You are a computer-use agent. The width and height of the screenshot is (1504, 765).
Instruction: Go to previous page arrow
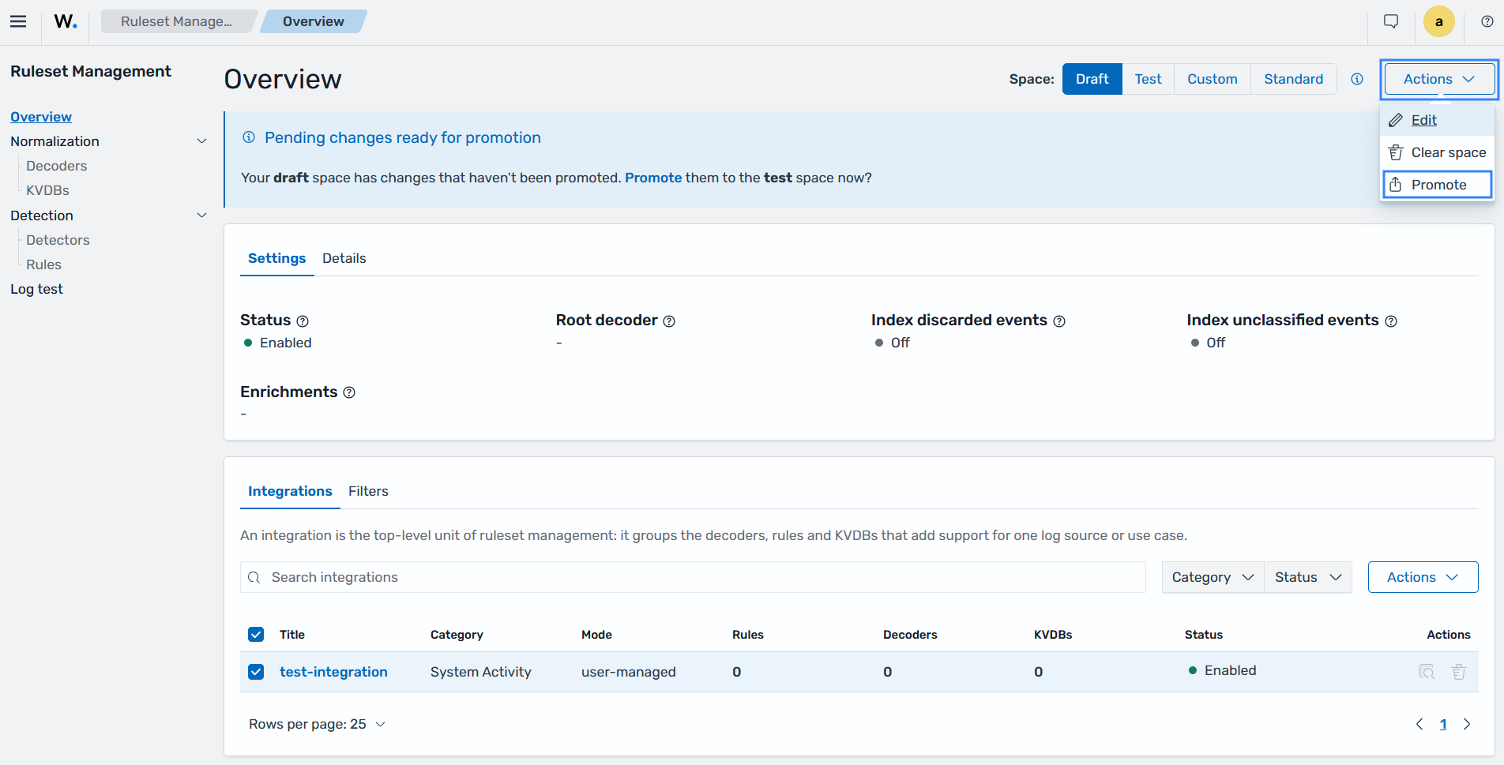point(1419,724)
